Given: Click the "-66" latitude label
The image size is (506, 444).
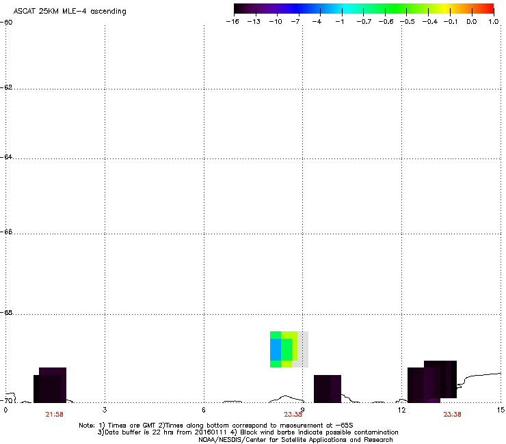Looking at the screenshot, I should coord(6,232).
